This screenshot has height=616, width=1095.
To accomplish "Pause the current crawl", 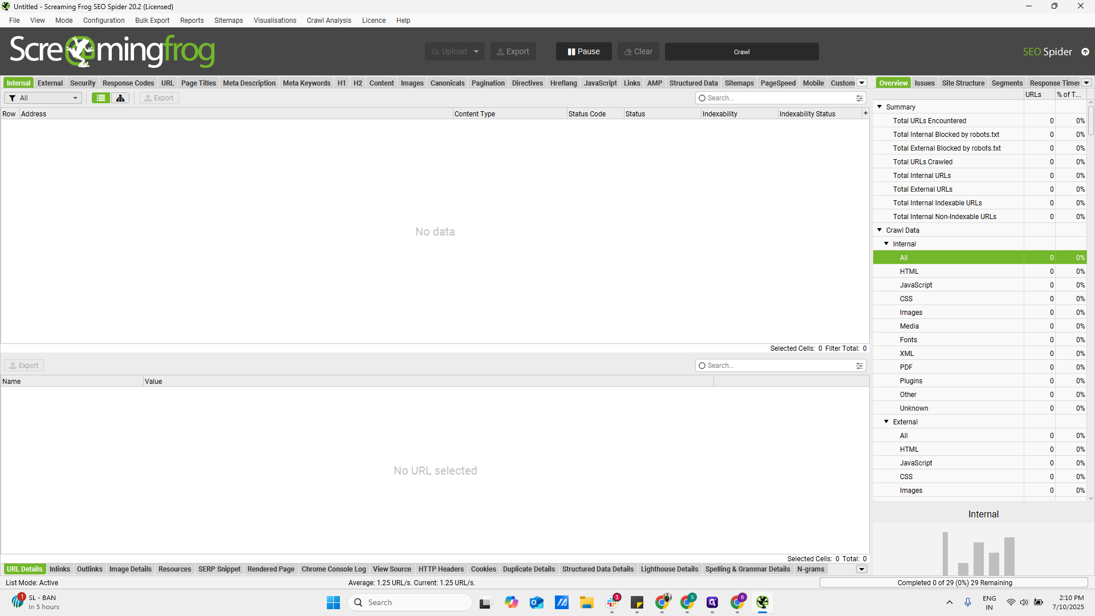I will [x=583, y=51].
